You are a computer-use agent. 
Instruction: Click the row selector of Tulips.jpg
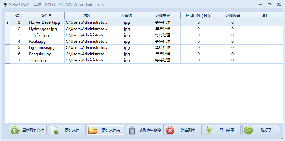click(8, 60)
